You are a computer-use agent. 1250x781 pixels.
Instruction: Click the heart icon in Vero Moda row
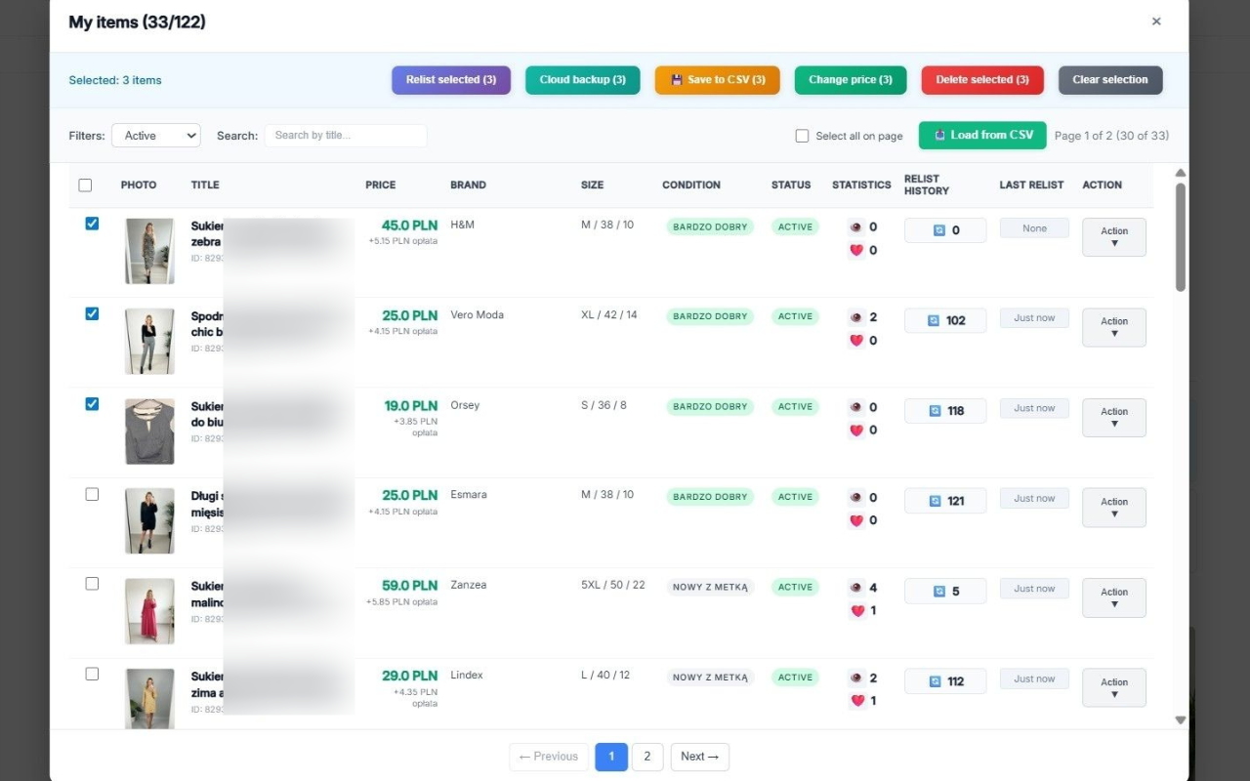pos(856,341)
